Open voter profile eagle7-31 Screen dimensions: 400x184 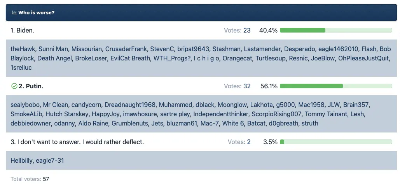point(50,160)
